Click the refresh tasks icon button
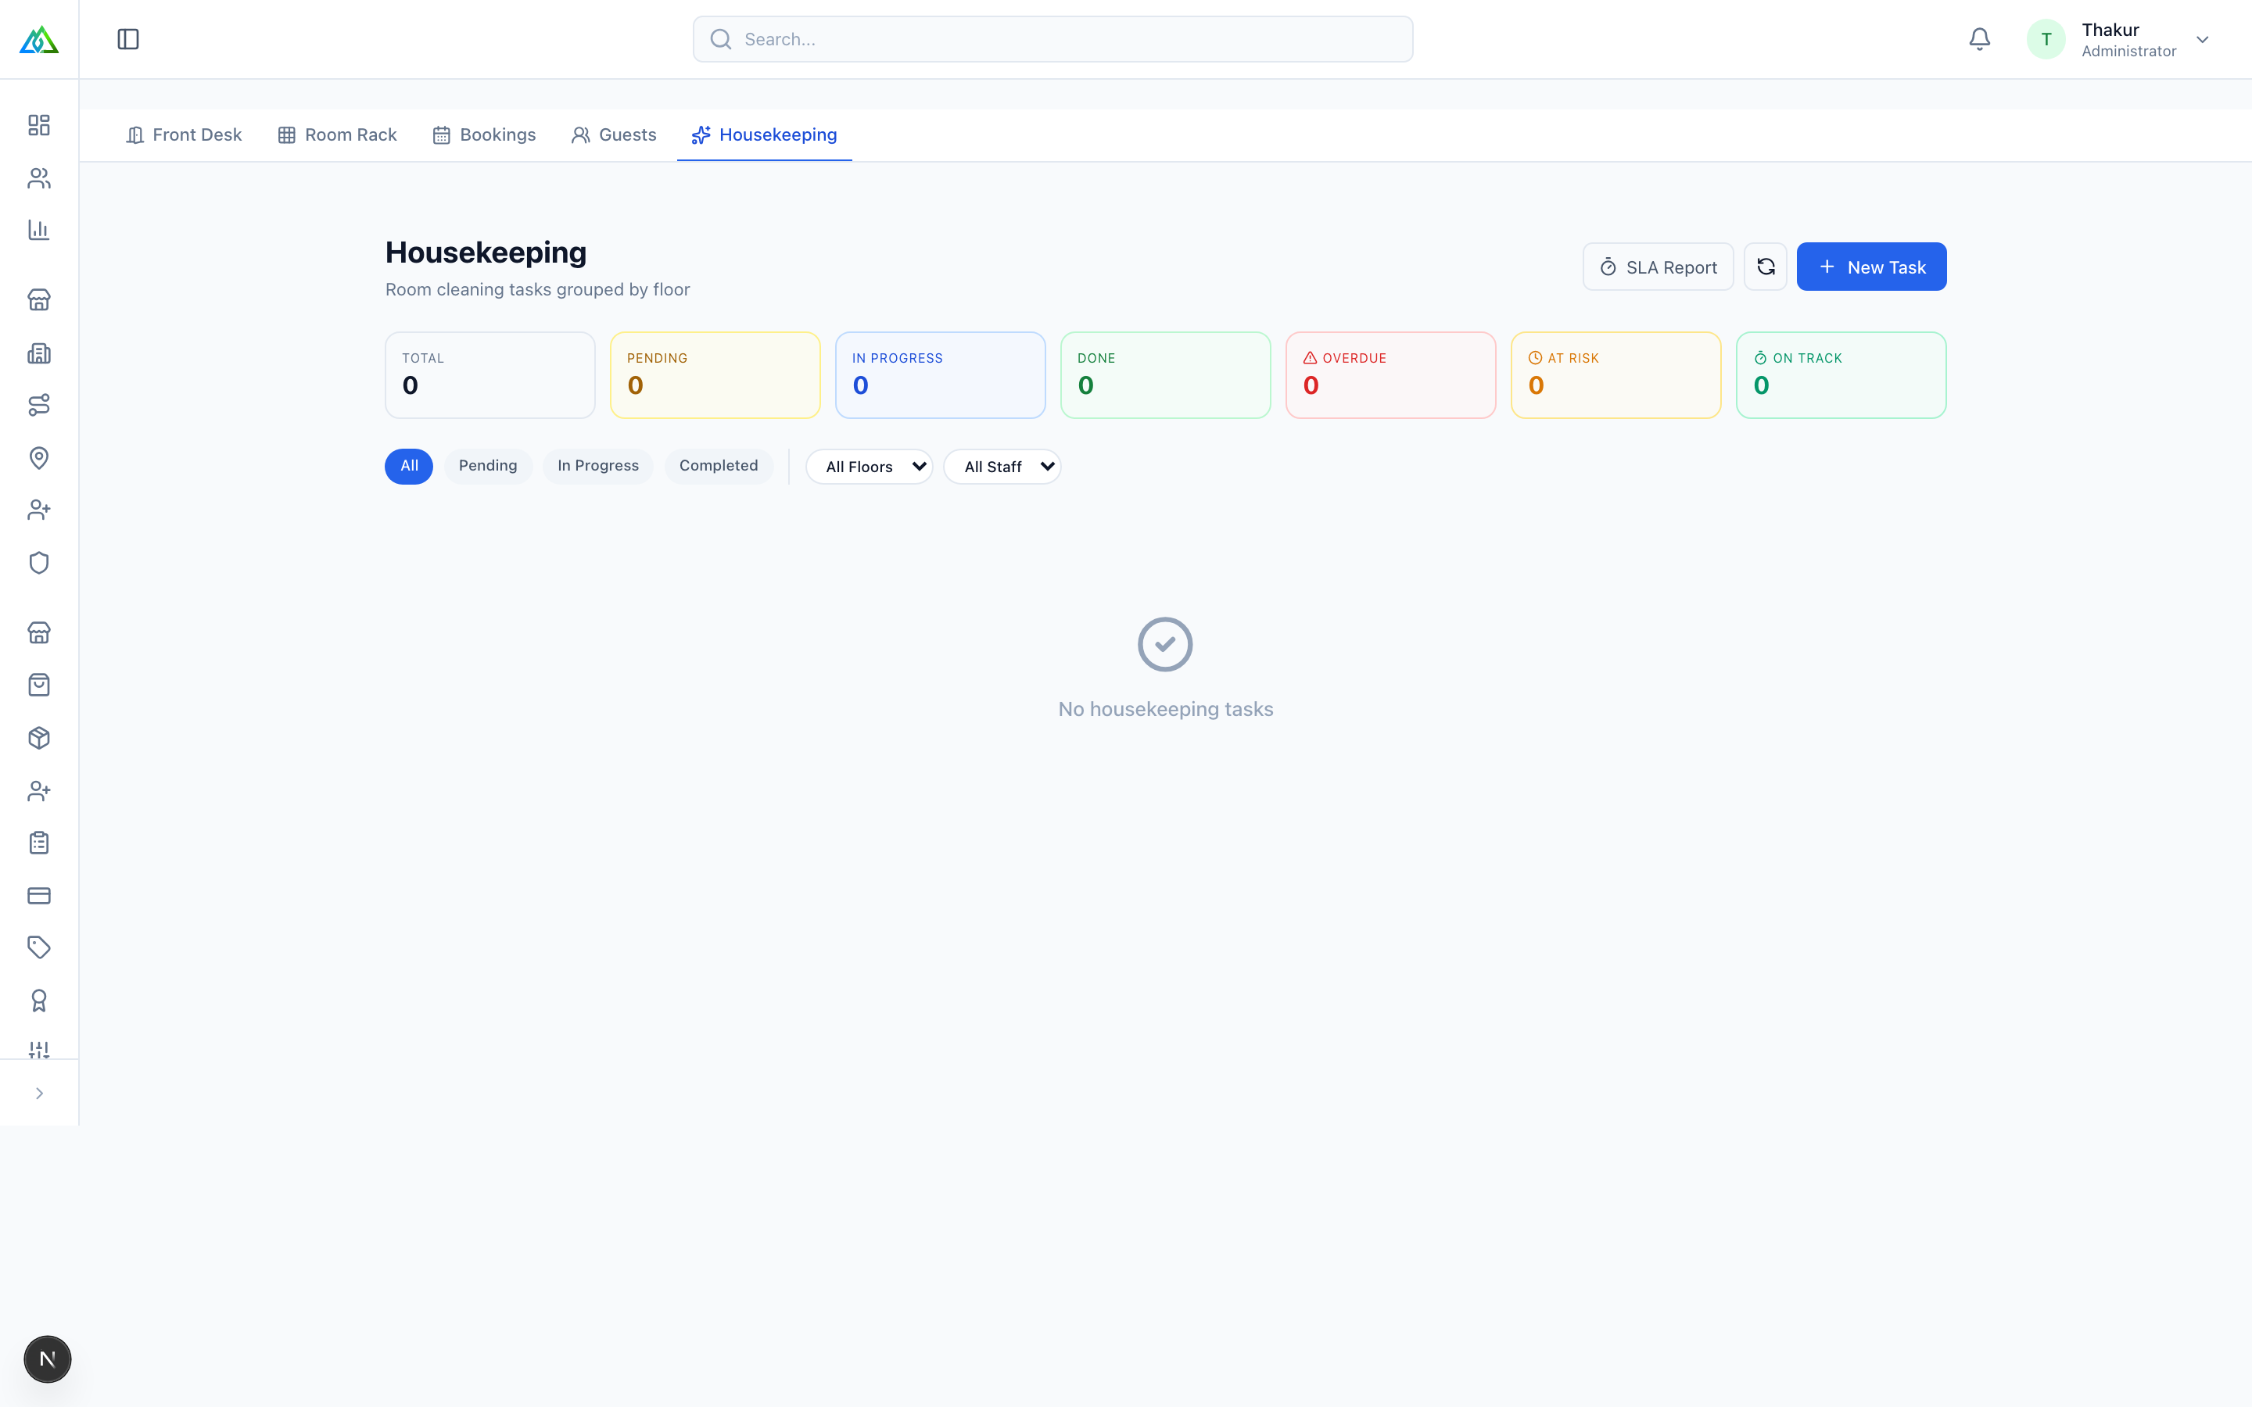 coord(1766,267)
